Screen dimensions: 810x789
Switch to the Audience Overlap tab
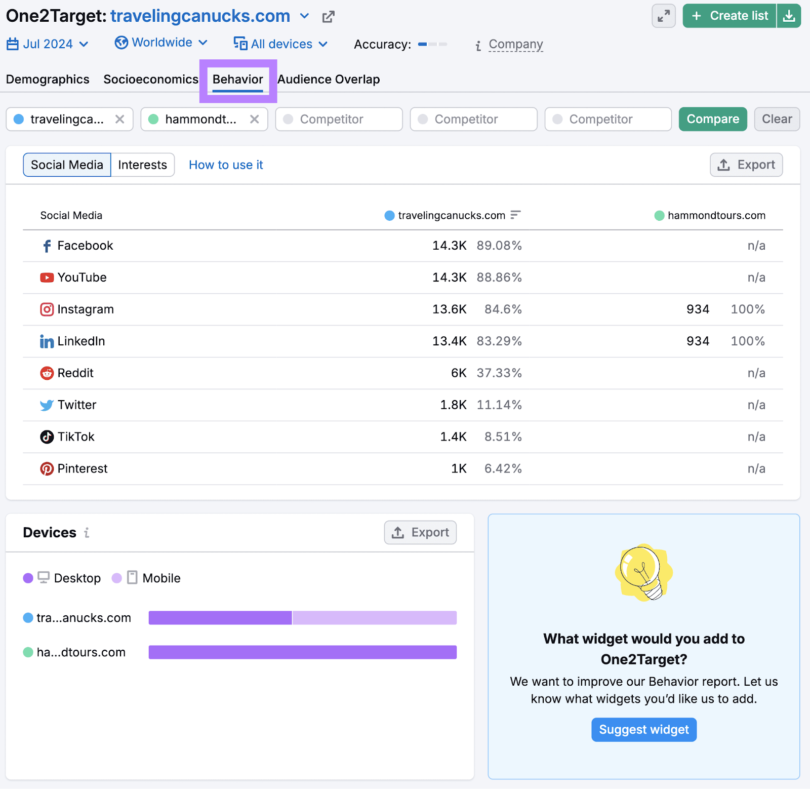(329, 80)
